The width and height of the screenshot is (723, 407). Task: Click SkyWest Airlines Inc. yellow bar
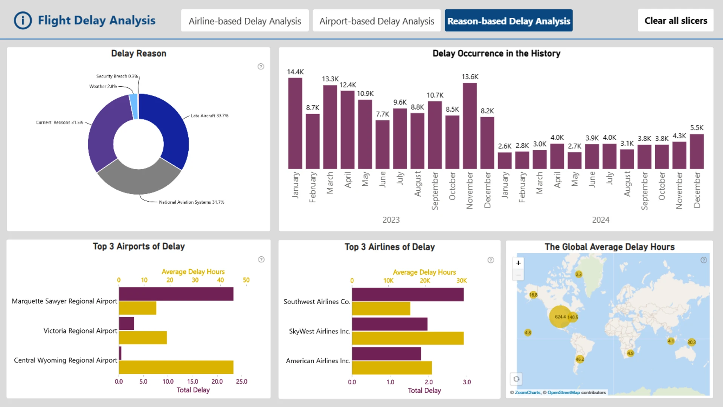click(408, 338)
